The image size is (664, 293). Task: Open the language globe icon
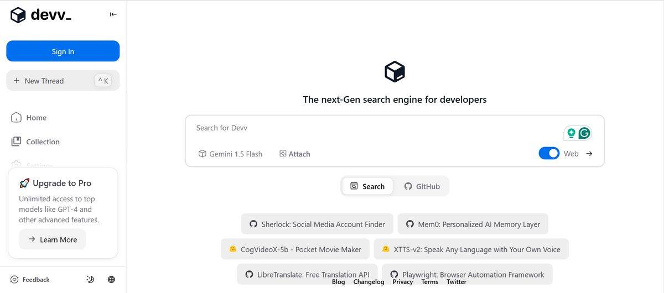click(111, 280)
